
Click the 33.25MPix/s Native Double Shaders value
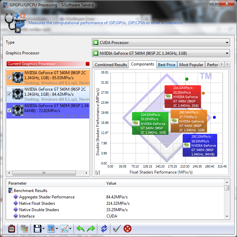(117, 210)
